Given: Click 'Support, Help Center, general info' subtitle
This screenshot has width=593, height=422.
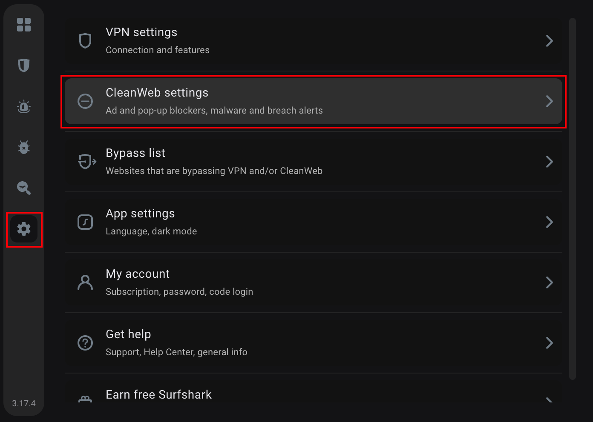Looking at the screenshot, I should coord(176,352).
